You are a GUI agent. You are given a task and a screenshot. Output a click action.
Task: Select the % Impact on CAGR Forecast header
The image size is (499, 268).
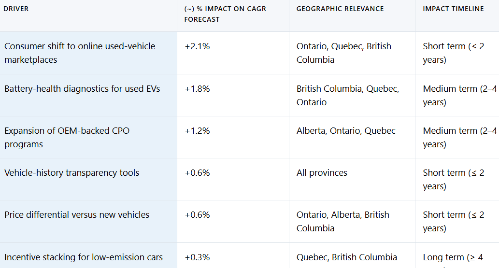tap(225, 14)
